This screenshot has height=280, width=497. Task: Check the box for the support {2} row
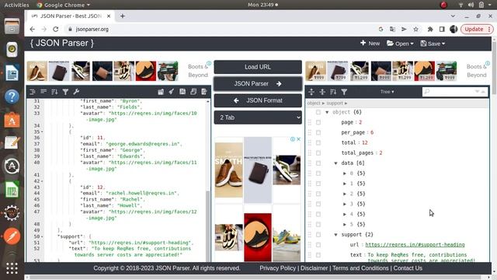click(x=318, y=235)
